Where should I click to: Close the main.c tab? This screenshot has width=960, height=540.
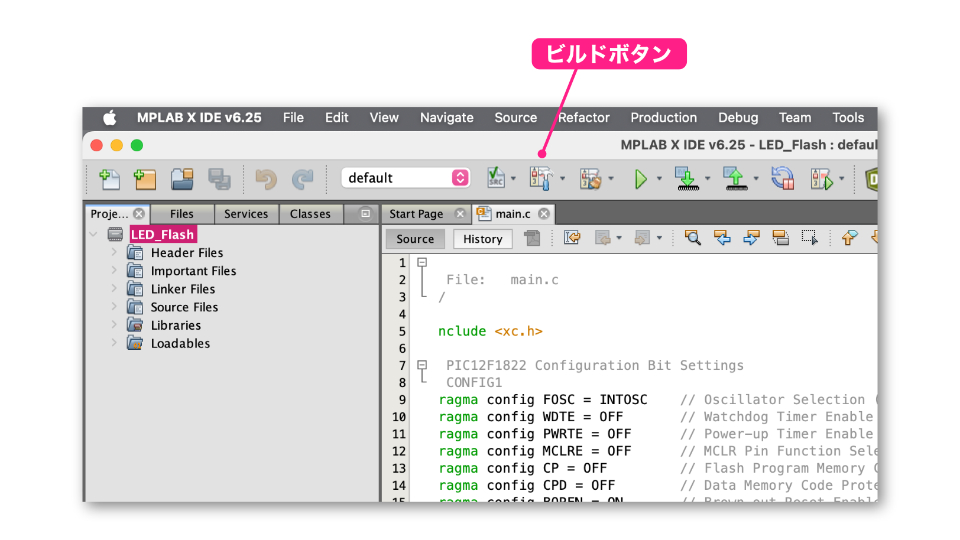click(x=544, y=213)
